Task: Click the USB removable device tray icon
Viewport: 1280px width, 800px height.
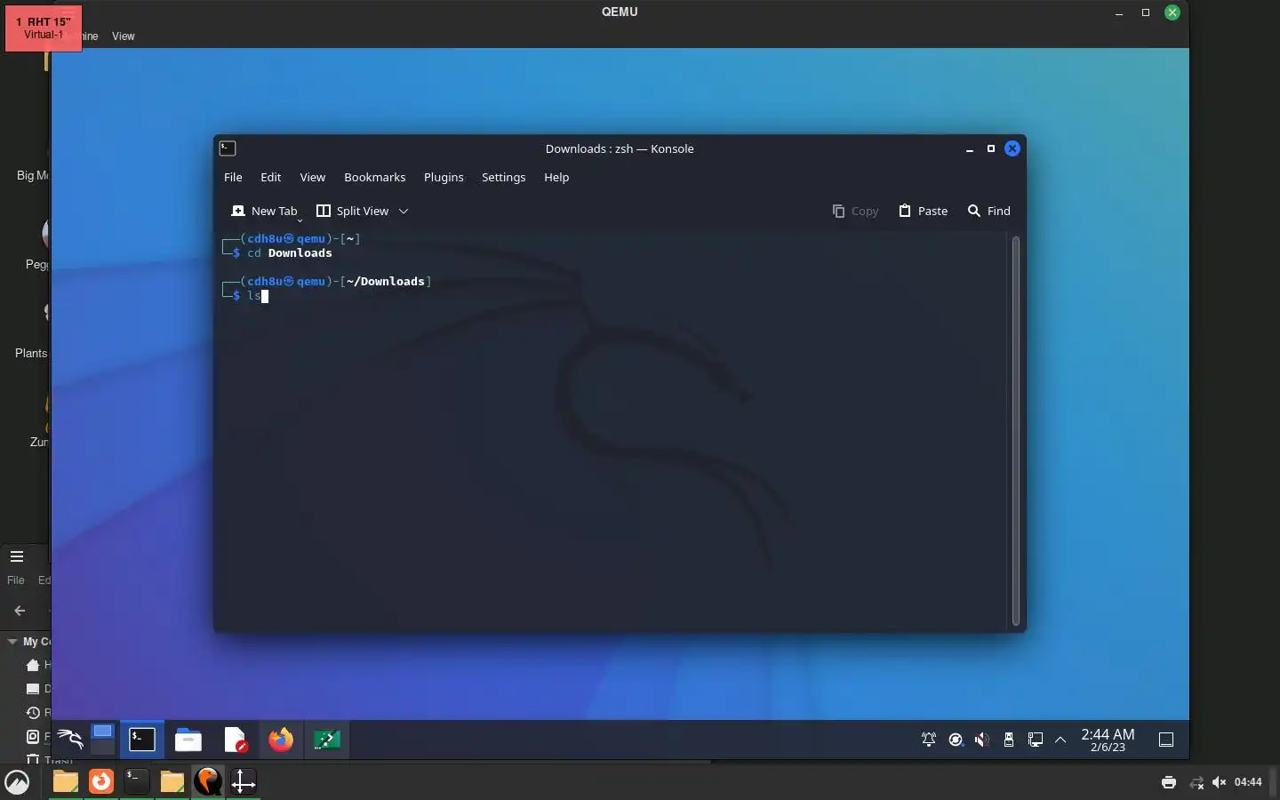Action: point(1009,740)
